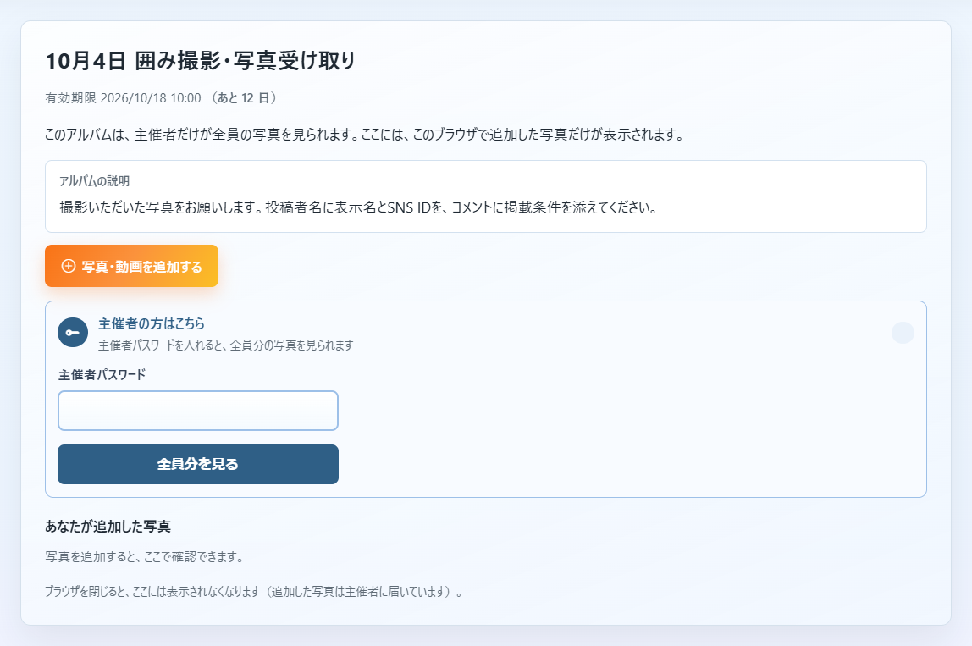Click the アルバムの説明 label
Image resolution: width=972 pixels, height=646 pixels.
(94, 181)
